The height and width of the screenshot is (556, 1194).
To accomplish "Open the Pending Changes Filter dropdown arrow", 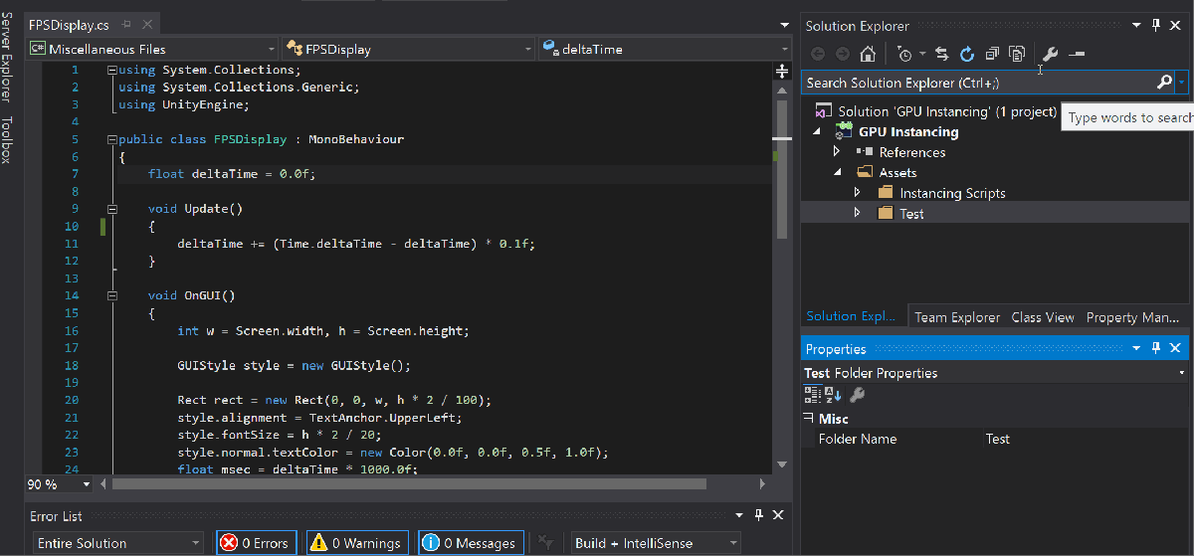I will 922,54.
